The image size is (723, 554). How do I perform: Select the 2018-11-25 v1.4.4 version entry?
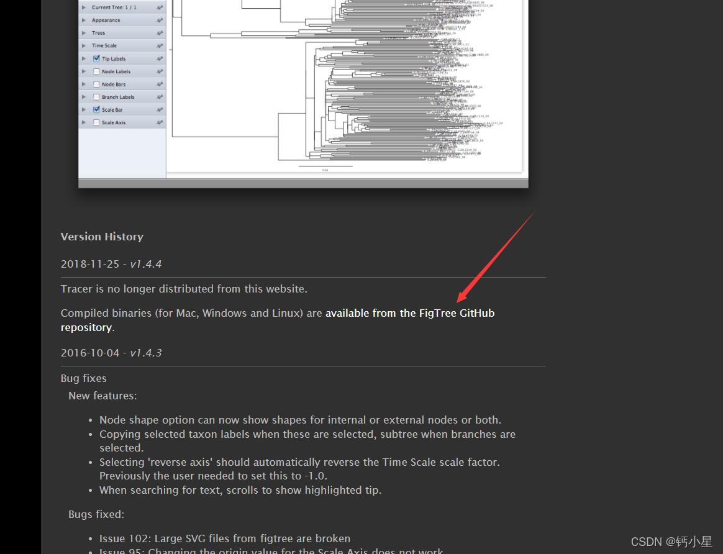111,264
